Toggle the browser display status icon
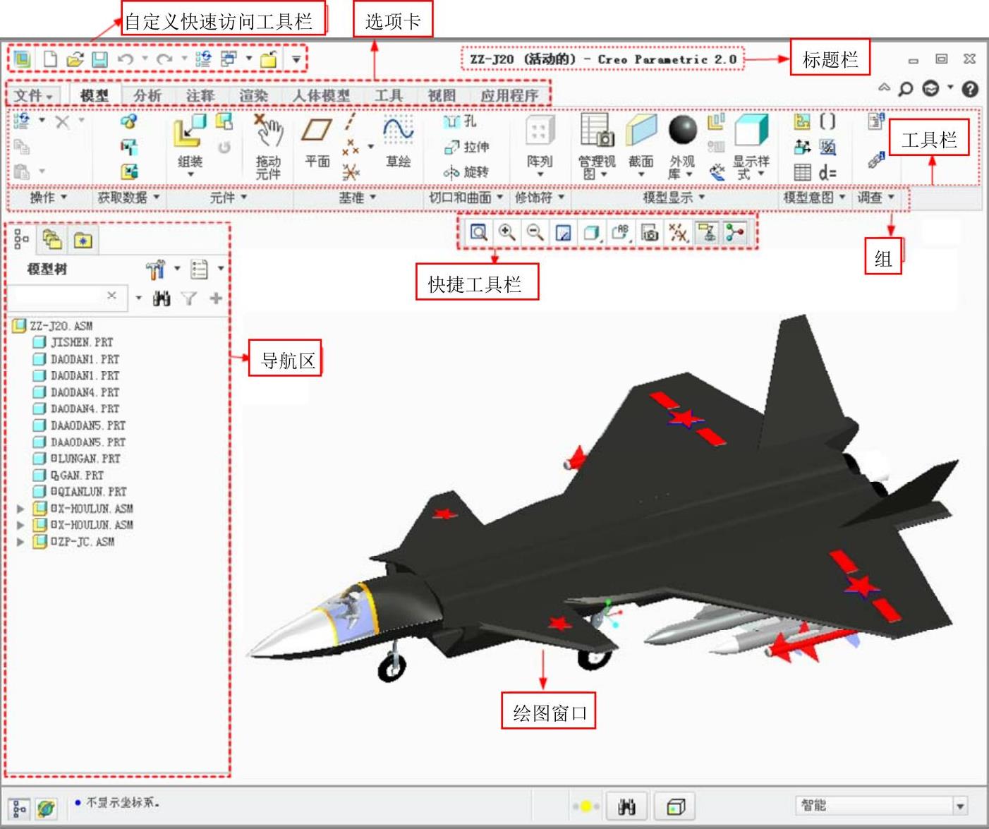Image resolution: width=989 pixels, height=829 pixels. 47,809
